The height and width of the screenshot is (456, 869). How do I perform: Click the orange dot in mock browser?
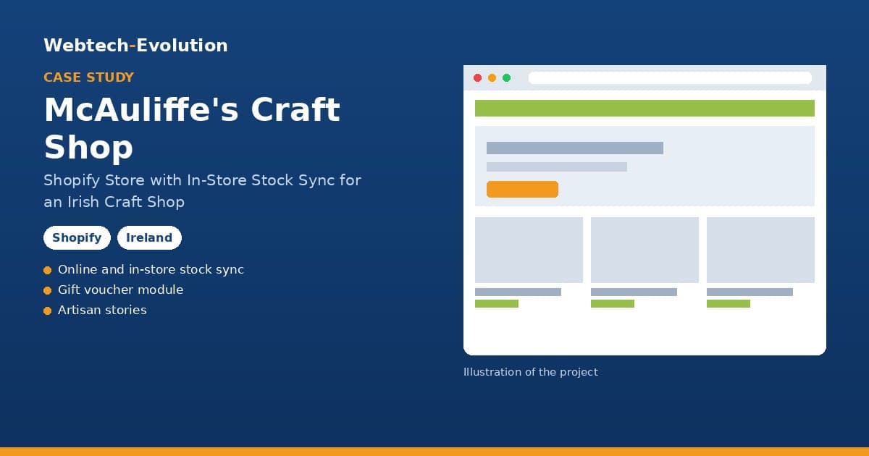tap(492, 77)
